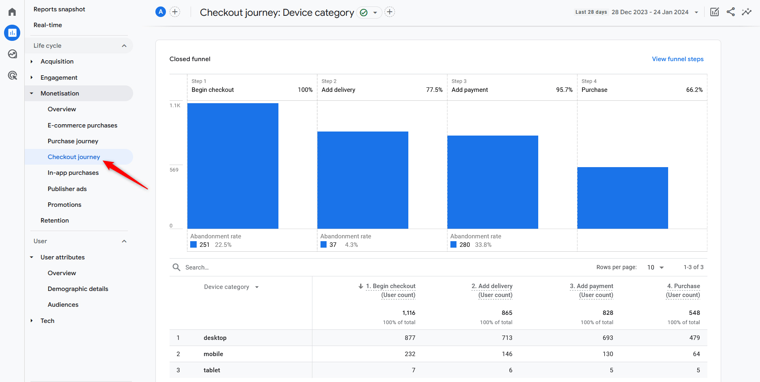
Task: Collapse the Life cycle section
Action: pos(124,45)
